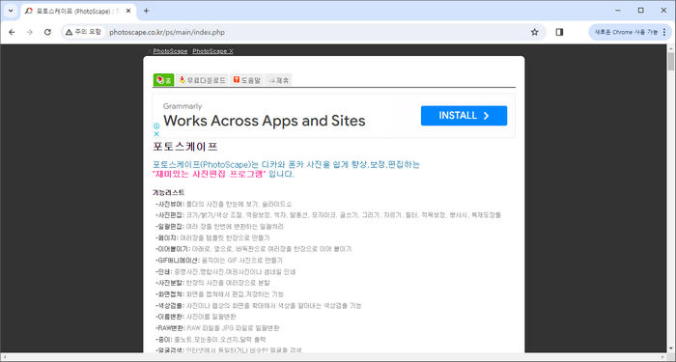
Task: Click the -페이지 feature line
Action: click(212, 237)
